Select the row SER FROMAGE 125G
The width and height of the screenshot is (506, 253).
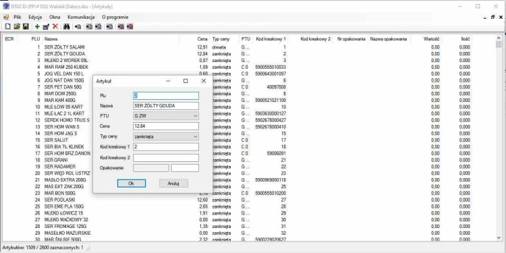(237, 226)
